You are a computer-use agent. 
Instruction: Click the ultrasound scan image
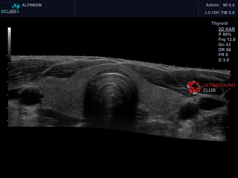pos(119,98)
